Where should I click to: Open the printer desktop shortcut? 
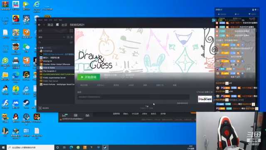pos(16,63)
